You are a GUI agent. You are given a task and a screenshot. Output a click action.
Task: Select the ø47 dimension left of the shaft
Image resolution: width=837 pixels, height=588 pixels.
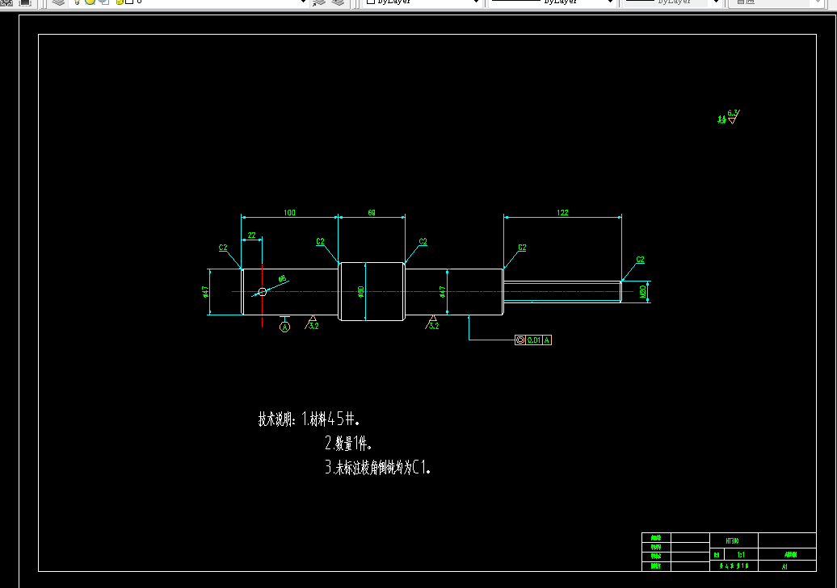click(x=205, y=292)
